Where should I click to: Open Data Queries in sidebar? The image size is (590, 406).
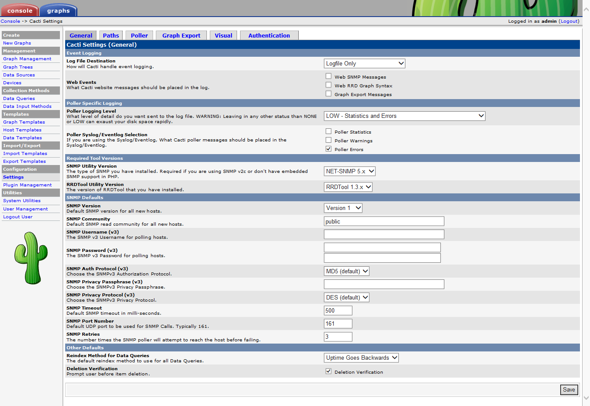(19, 99)
